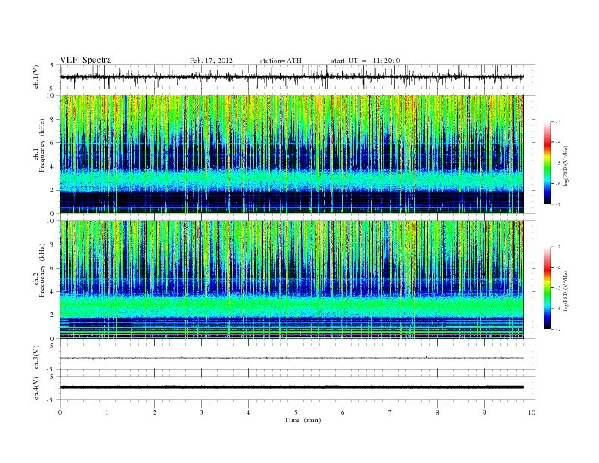Click the "ch.1(V)" waveform axis label
The image size is (599, 463).
[36, 76]
